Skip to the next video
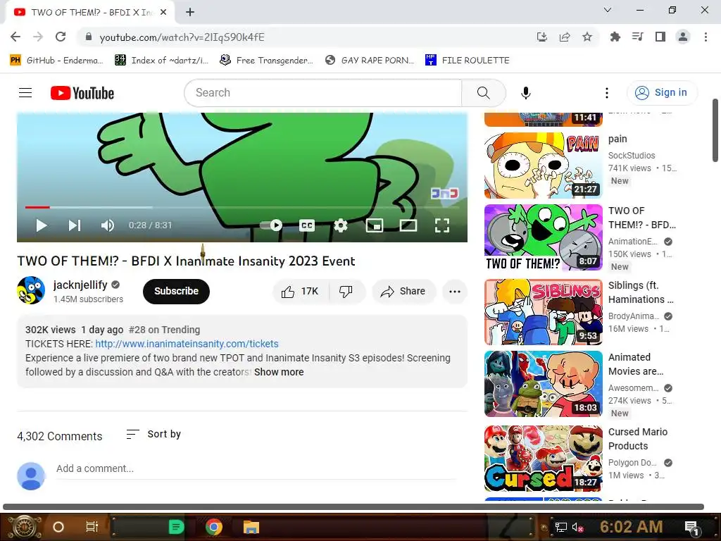Viewport: 721px width, 541px height. pos(75,225)
